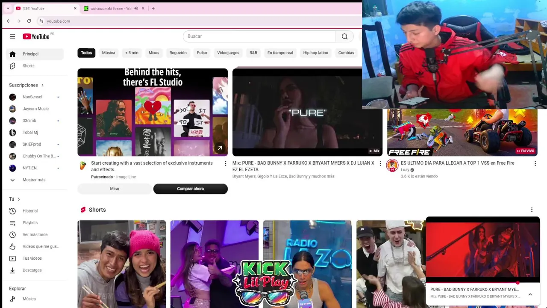Screen dimensions: 547x308
Task: Select the < 5 min filter chip
Action: tap(132, 53)
